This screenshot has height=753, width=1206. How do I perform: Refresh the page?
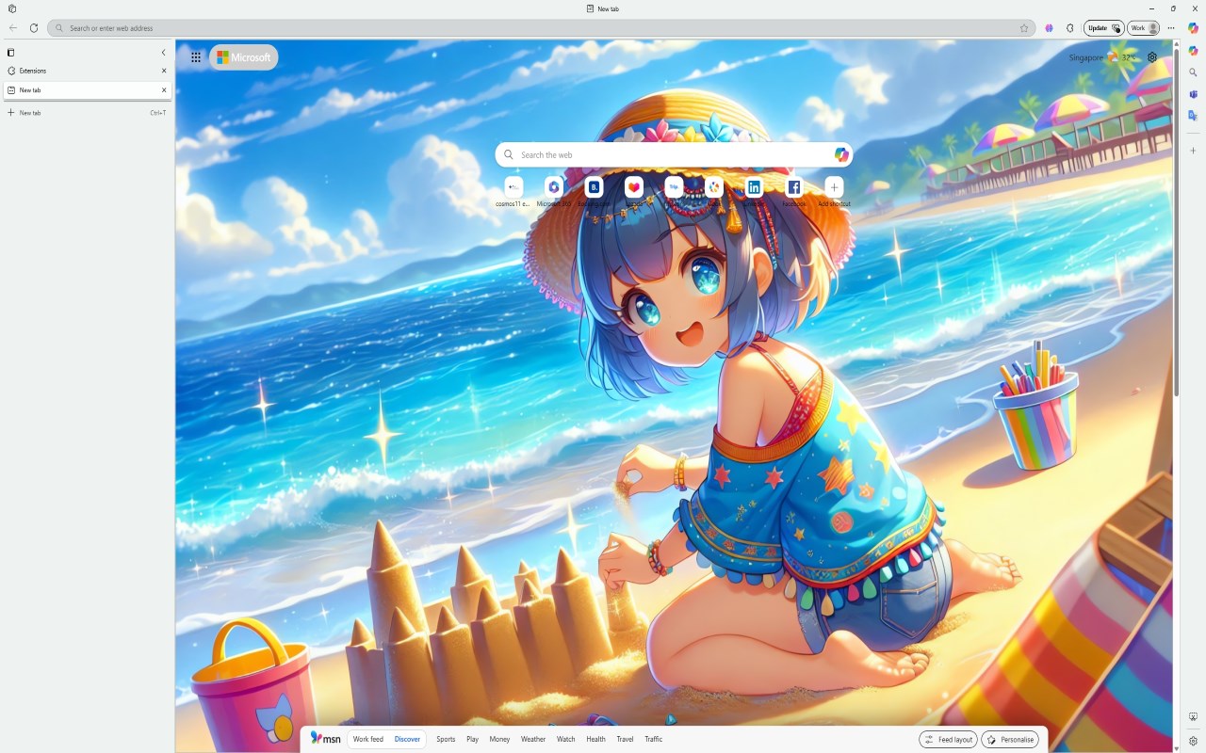click(34, 28)
